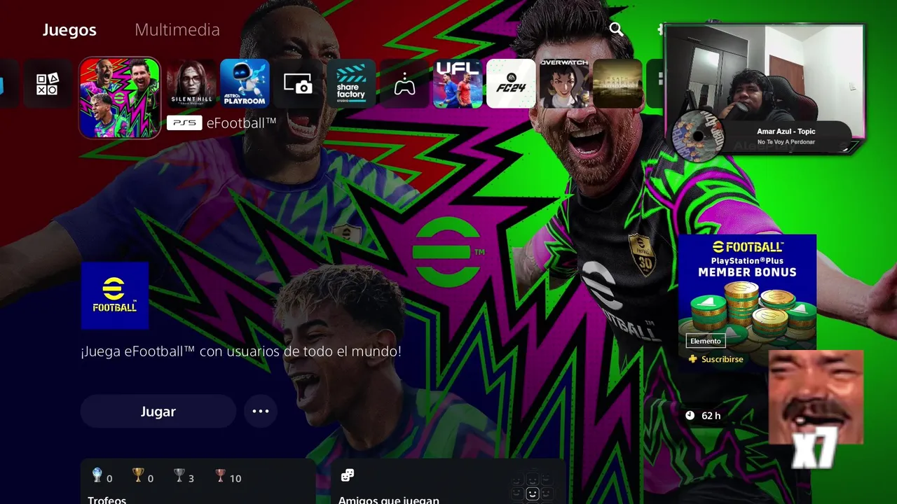The width and height of the screenshot is (897, 504).
Task: Open the controller game library icon
Action: click(404, 84)
